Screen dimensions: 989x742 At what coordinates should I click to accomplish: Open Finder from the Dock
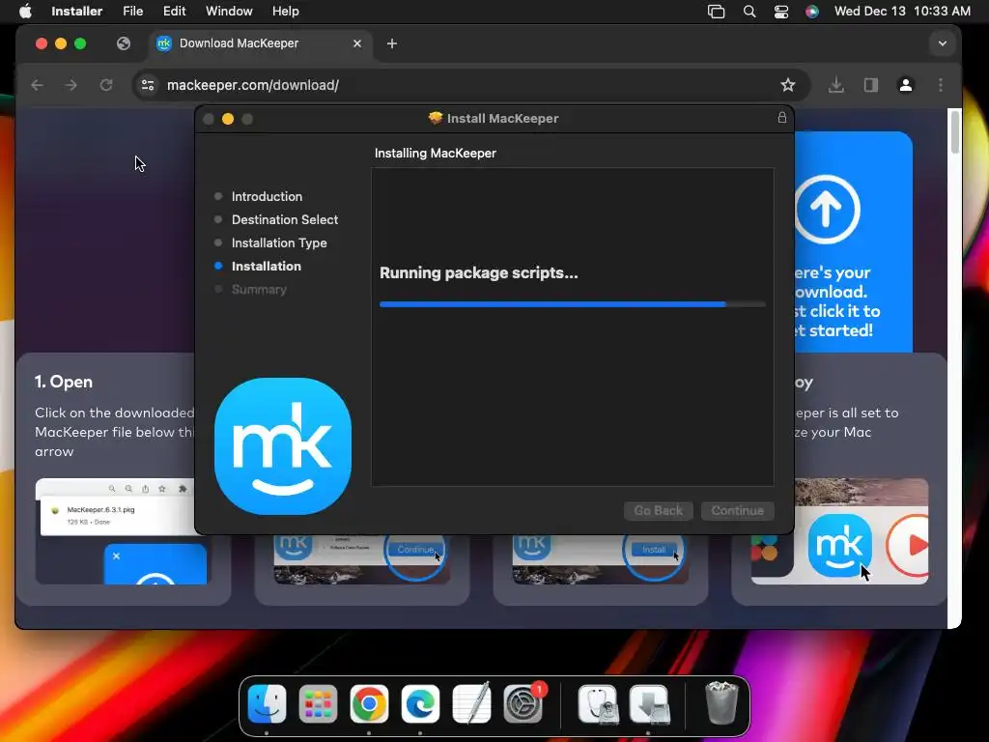tap(267, 703)
